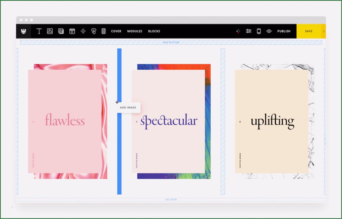
Task: Enable preview with the eye icon
Action: 269,31
